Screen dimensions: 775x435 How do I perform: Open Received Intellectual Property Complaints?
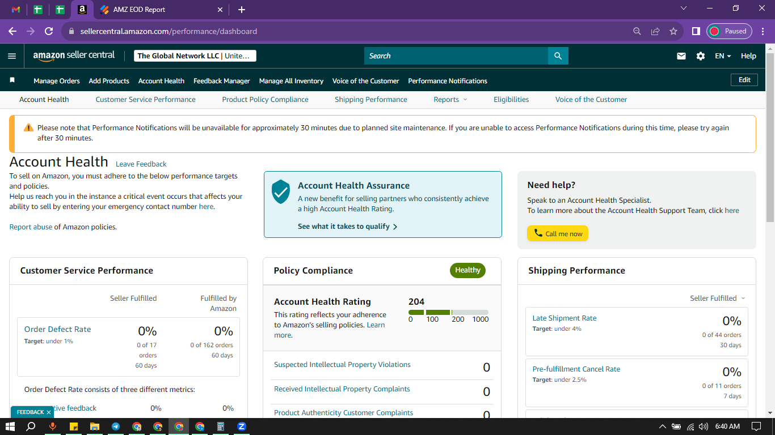[342, 389]
